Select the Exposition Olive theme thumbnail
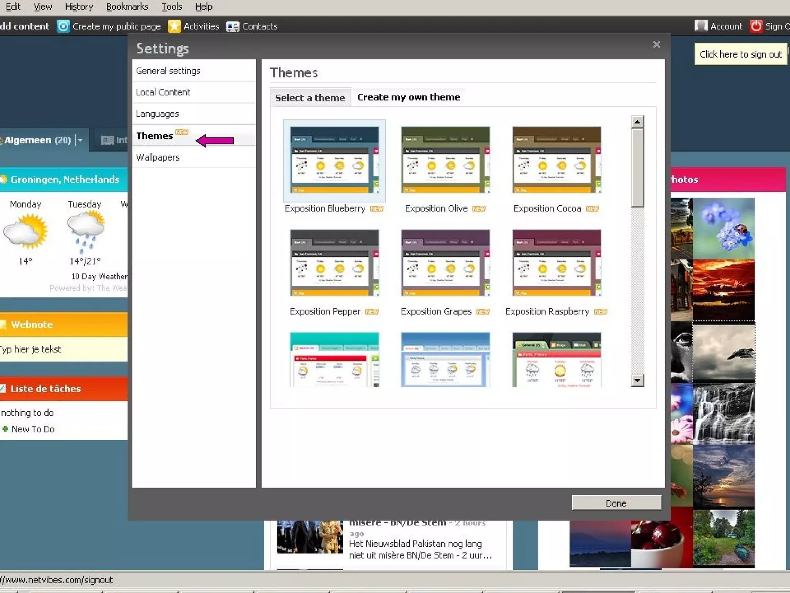Viewport: 790px width, 593px height. coord(445,159)
